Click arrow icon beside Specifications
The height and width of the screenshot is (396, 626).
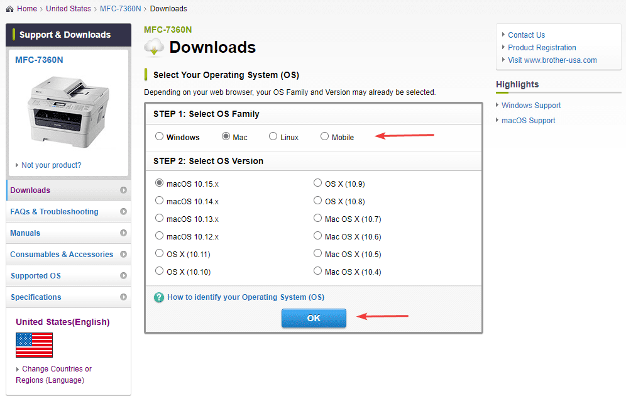click(123, 297)
